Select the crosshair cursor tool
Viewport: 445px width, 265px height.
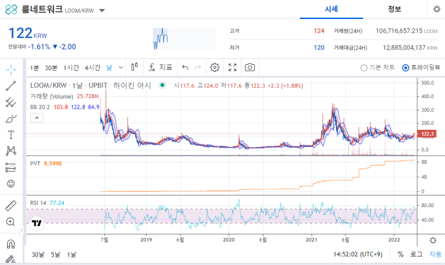[x=11, y=70]
